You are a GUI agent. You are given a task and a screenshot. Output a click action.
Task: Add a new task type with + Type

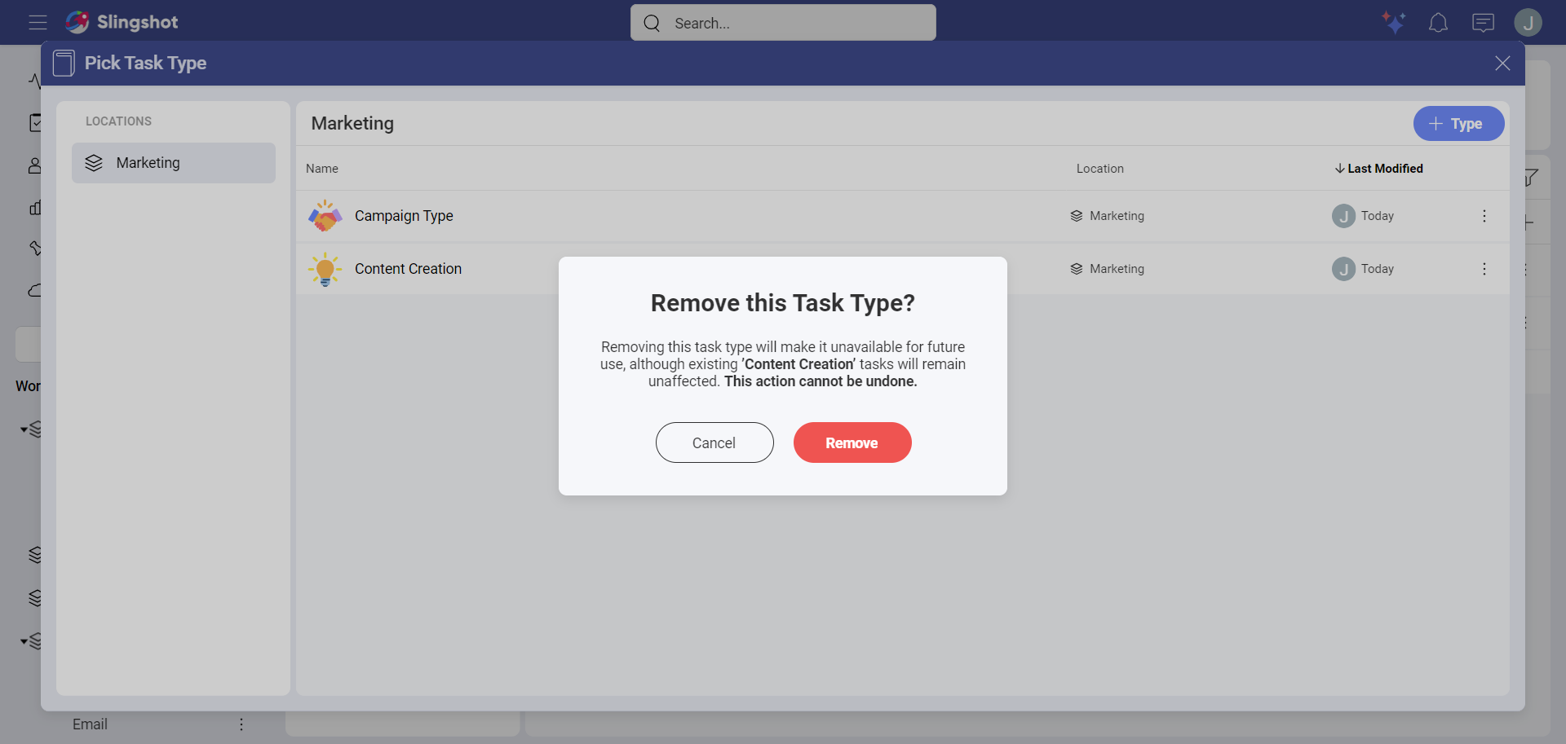(1458, 124)
